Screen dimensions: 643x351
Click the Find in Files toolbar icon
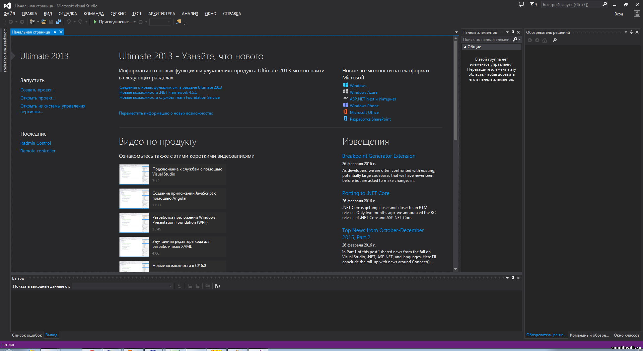[x=178, y=22]
